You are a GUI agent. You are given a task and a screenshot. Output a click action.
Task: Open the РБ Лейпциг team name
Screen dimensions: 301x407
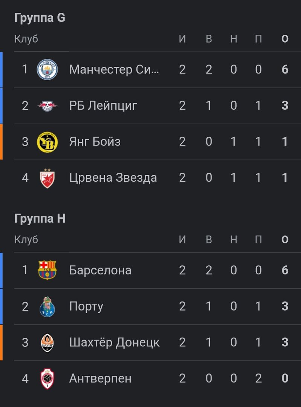pyautogui.click(x=103, y=106)
